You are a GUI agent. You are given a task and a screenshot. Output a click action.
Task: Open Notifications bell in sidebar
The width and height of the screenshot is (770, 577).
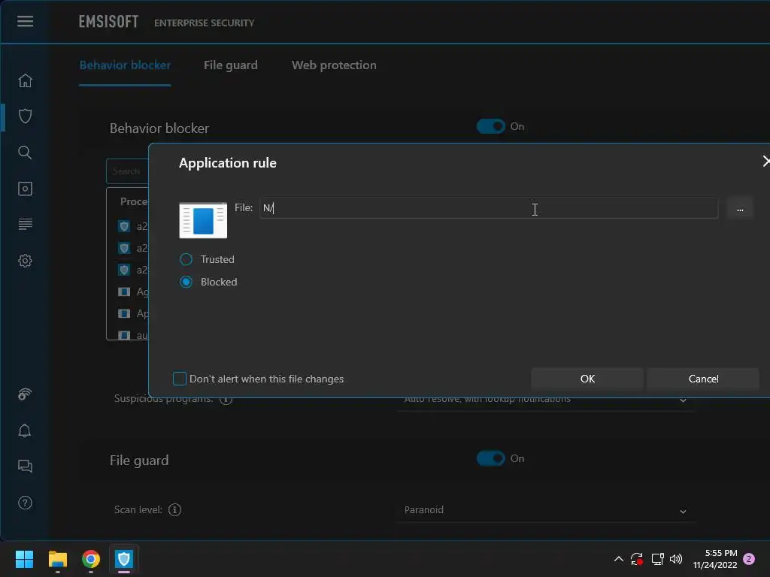[25, 430]
